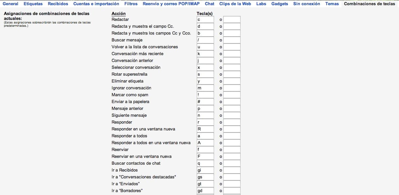
Task: Click the Buscar mensaje key field
Action: [205, 40]
